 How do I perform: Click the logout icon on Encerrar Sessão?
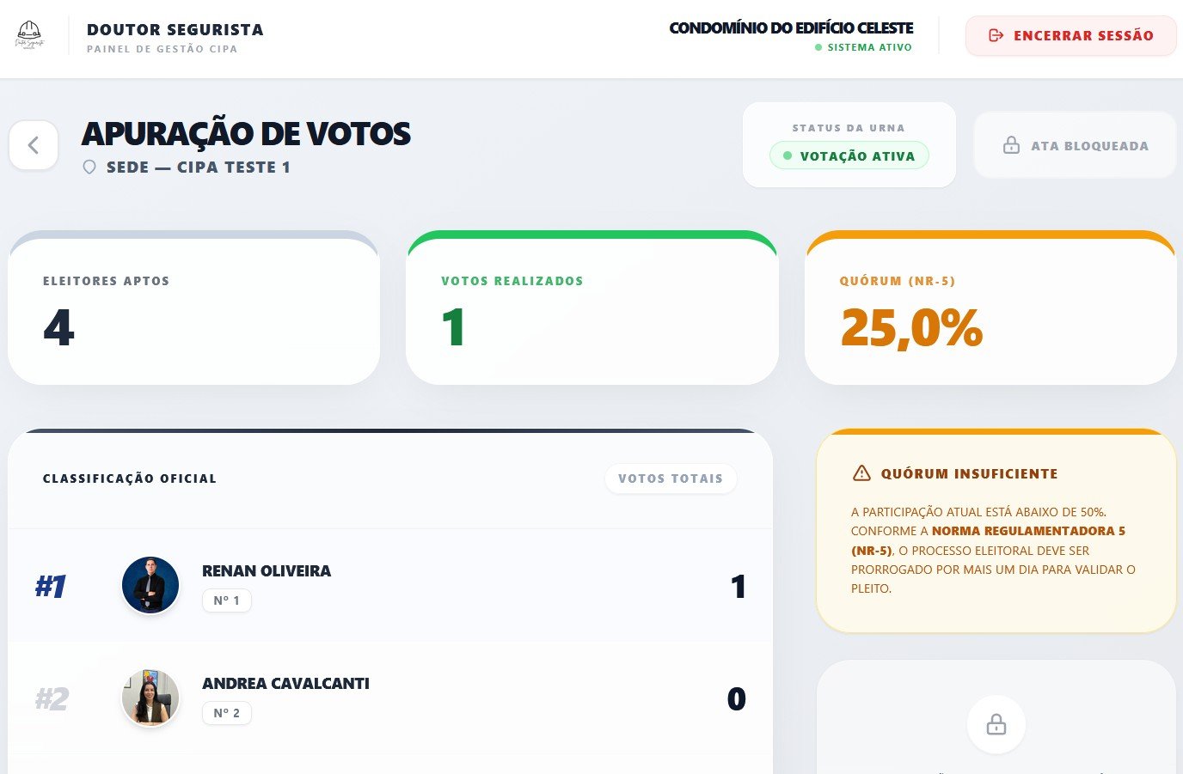coord(995,36)
